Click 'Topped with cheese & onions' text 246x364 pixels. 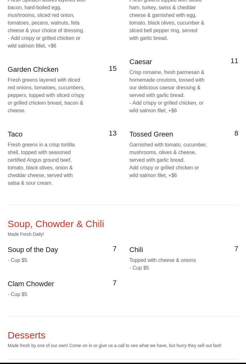click(163, 260)
